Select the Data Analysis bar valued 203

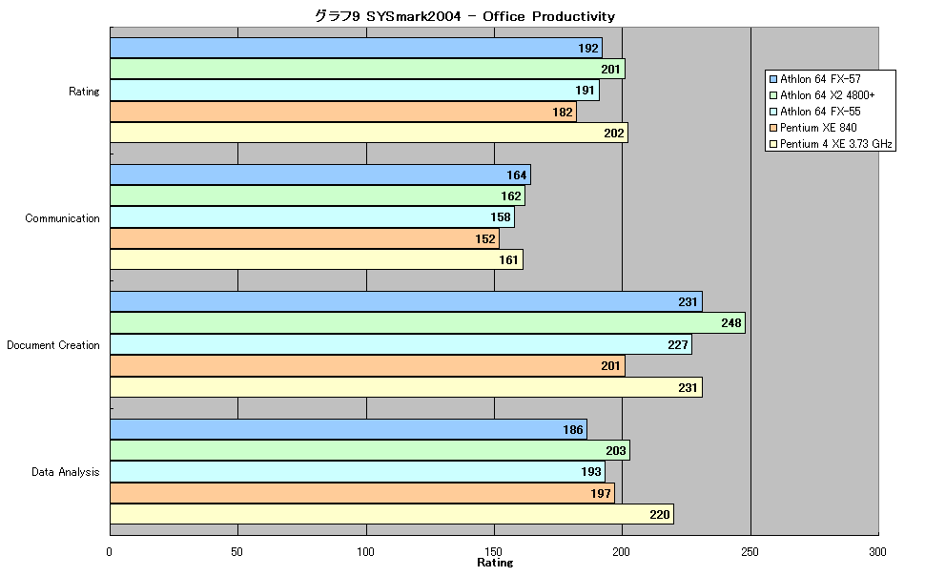click(370, 450)
